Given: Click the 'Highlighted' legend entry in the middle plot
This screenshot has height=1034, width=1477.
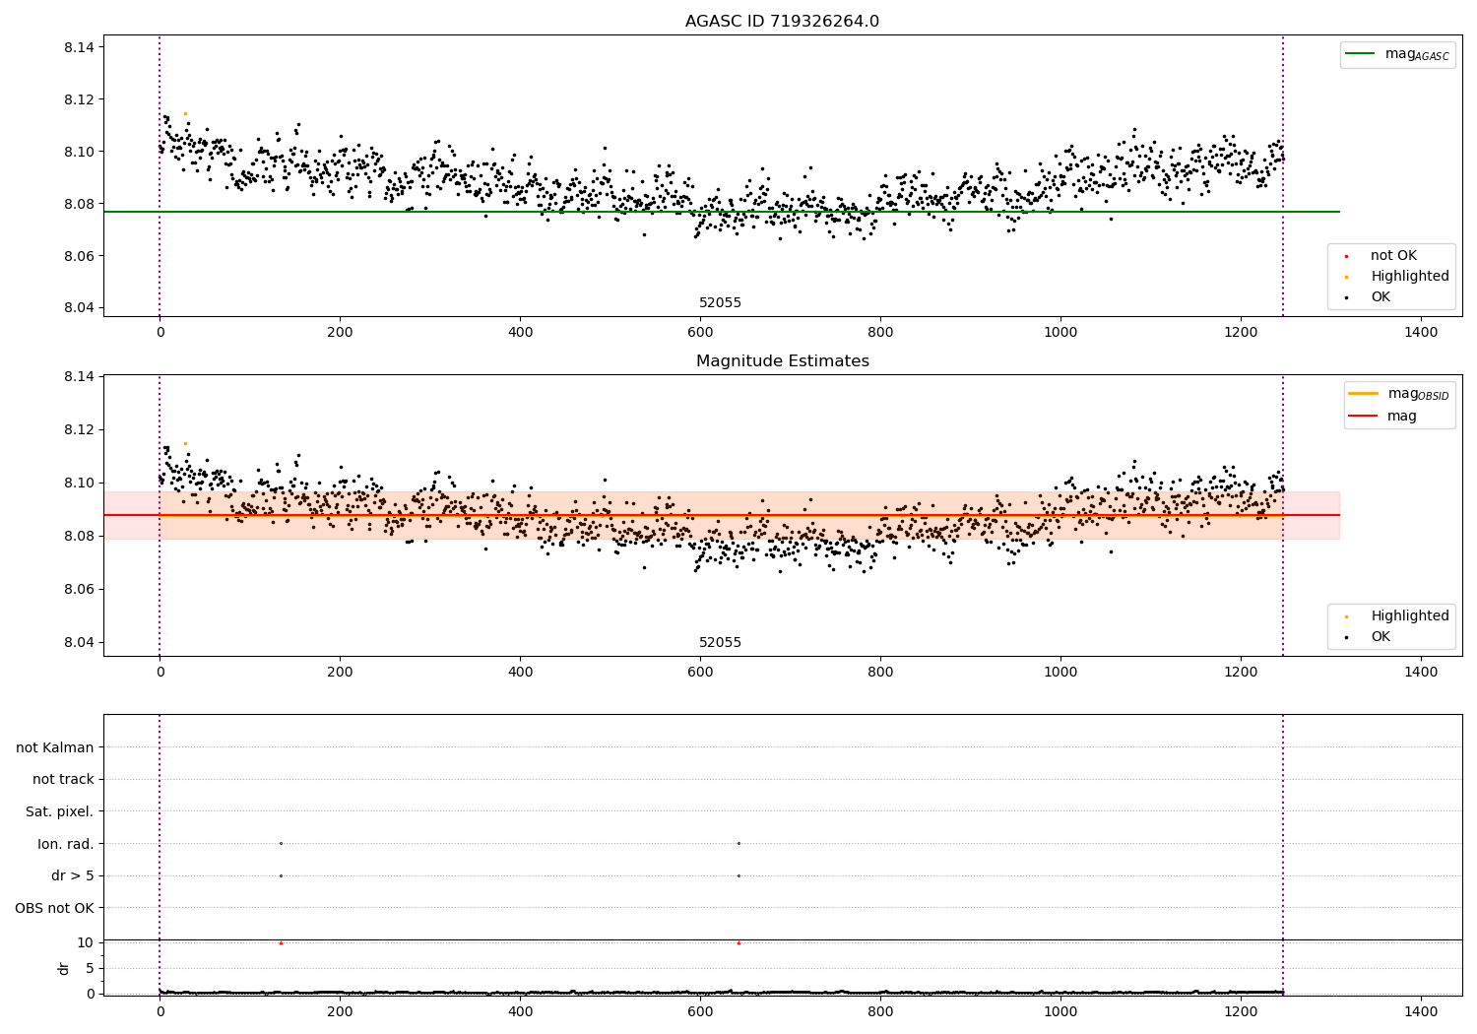Looking at the screenshot, I should tap(1397, 616).
